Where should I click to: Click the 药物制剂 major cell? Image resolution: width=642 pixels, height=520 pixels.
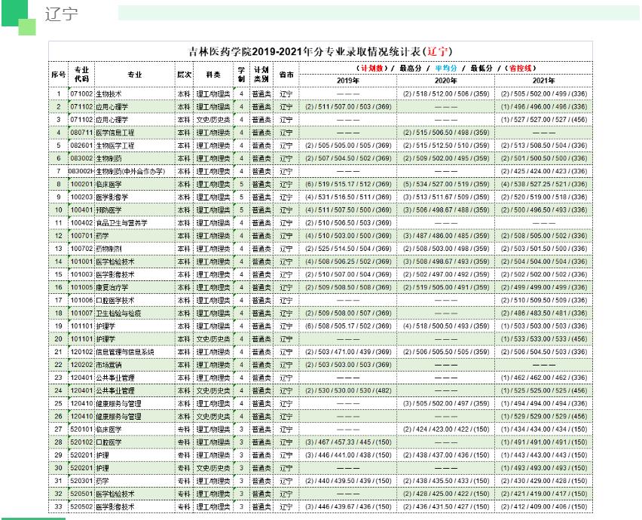point(135,249)
